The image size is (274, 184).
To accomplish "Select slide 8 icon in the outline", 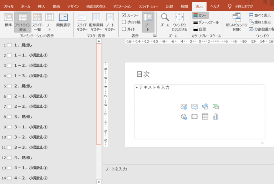I will [x=9, y=117].
